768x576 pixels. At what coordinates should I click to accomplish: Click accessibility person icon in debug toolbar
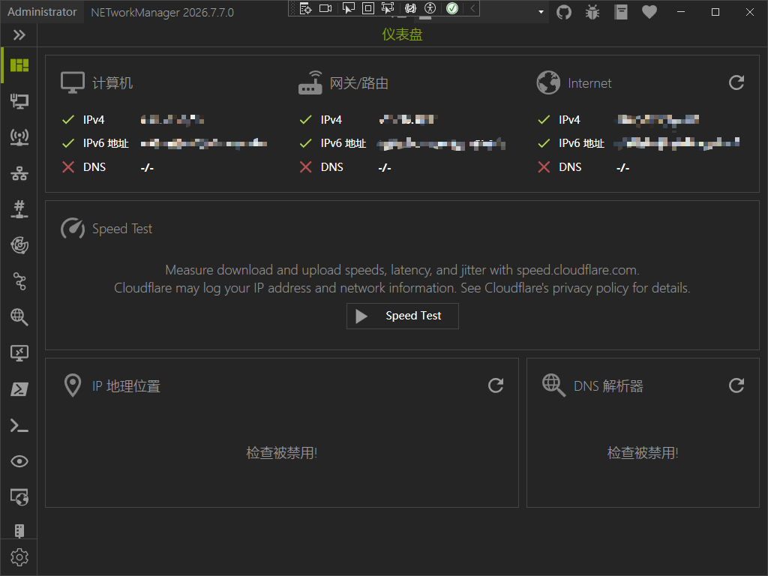point(430,8)
